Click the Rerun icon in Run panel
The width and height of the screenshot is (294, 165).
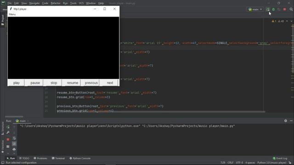[8, 127]
